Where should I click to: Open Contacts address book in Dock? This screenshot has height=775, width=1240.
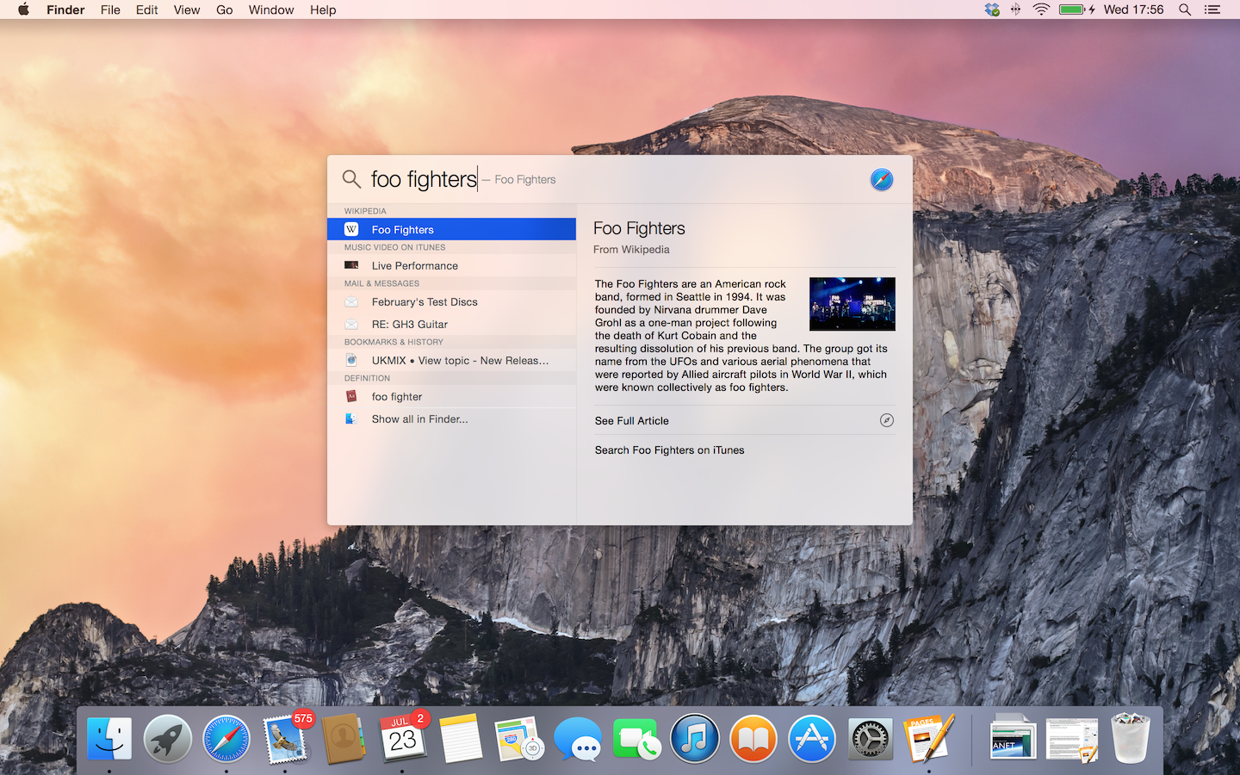click(344, 739)
